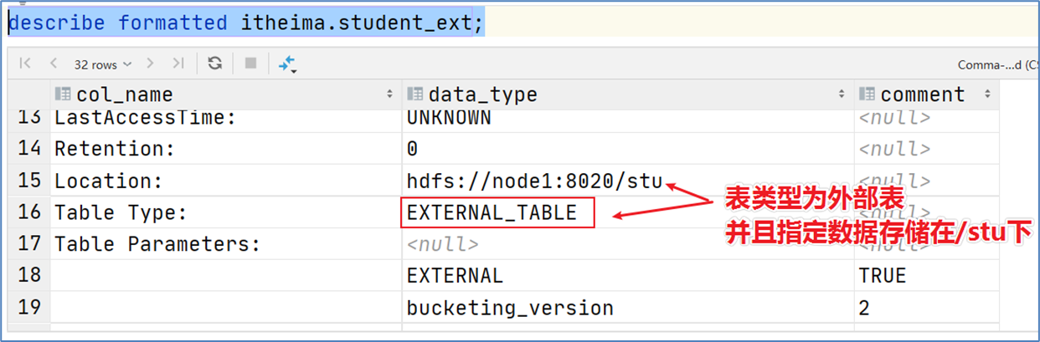Select the hdfs://node1:8020/stu location cell
Screen dimensions: 1040x342
point(628,181)
